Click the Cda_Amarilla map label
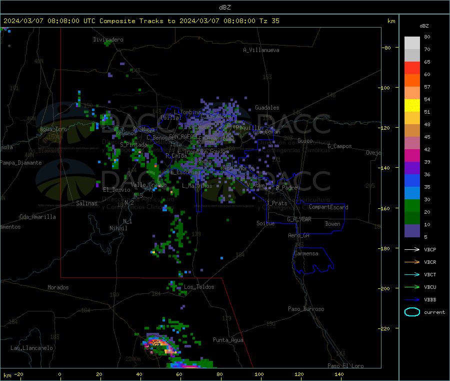The height and width of the screenshot is (381, 450). pos(37,217)
